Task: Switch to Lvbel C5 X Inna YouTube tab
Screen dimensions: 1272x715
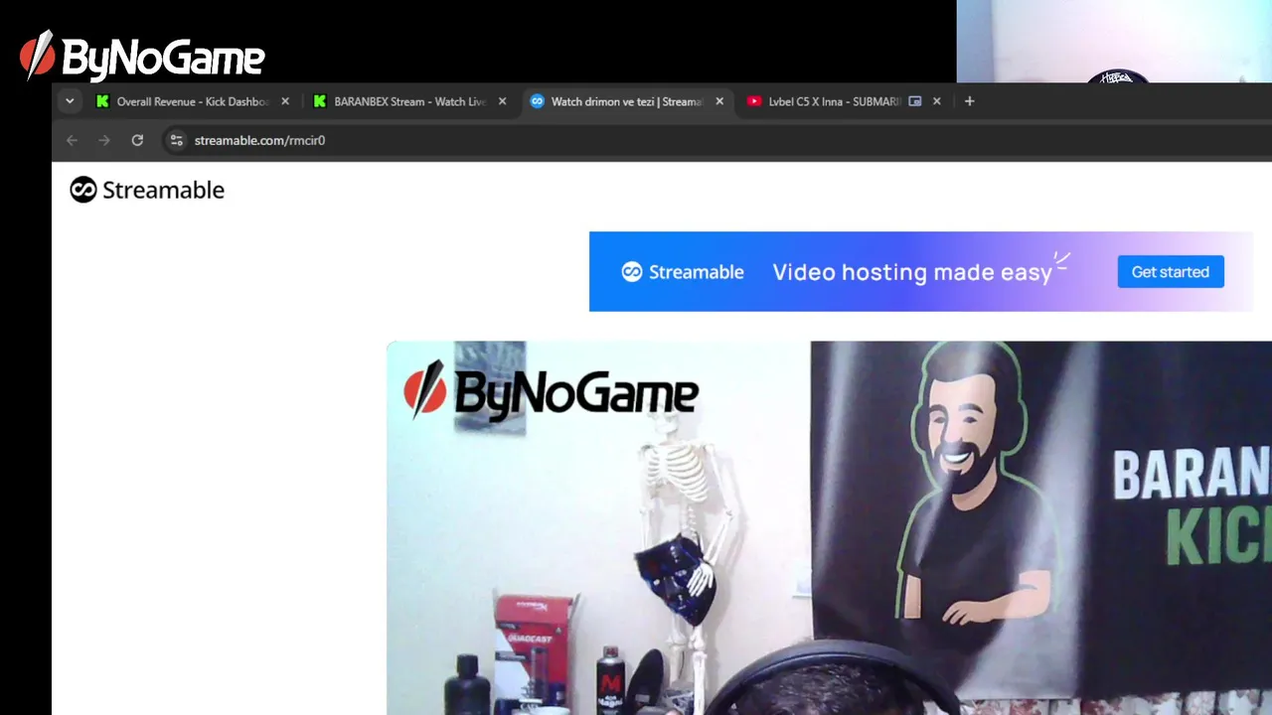Action: (x=845, y=101)
